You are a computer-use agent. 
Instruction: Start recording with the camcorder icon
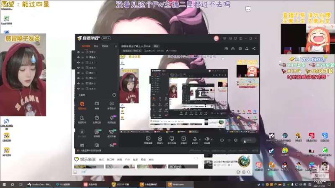click(x=222, y=140)
